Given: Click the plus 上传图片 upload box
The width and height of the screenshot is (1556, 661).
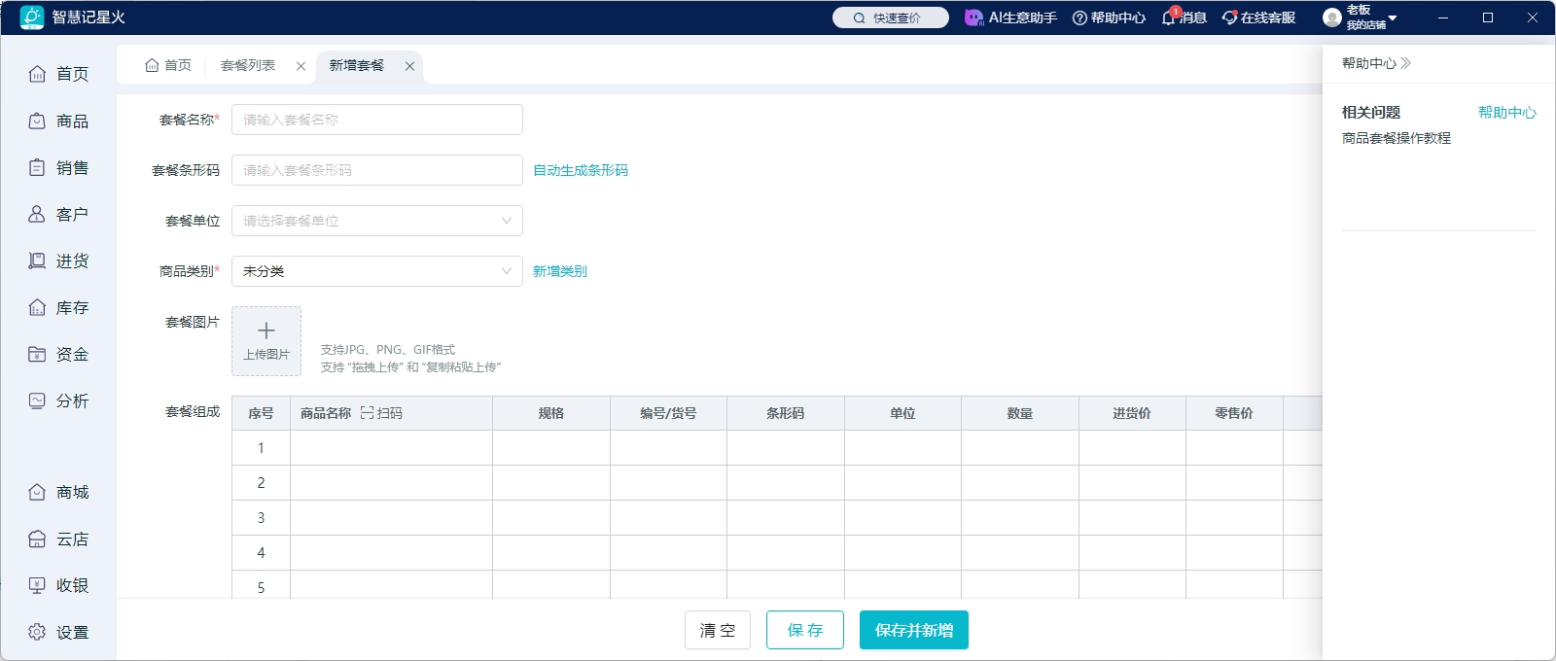Looking at the screenshot, I should pos(266,341).
